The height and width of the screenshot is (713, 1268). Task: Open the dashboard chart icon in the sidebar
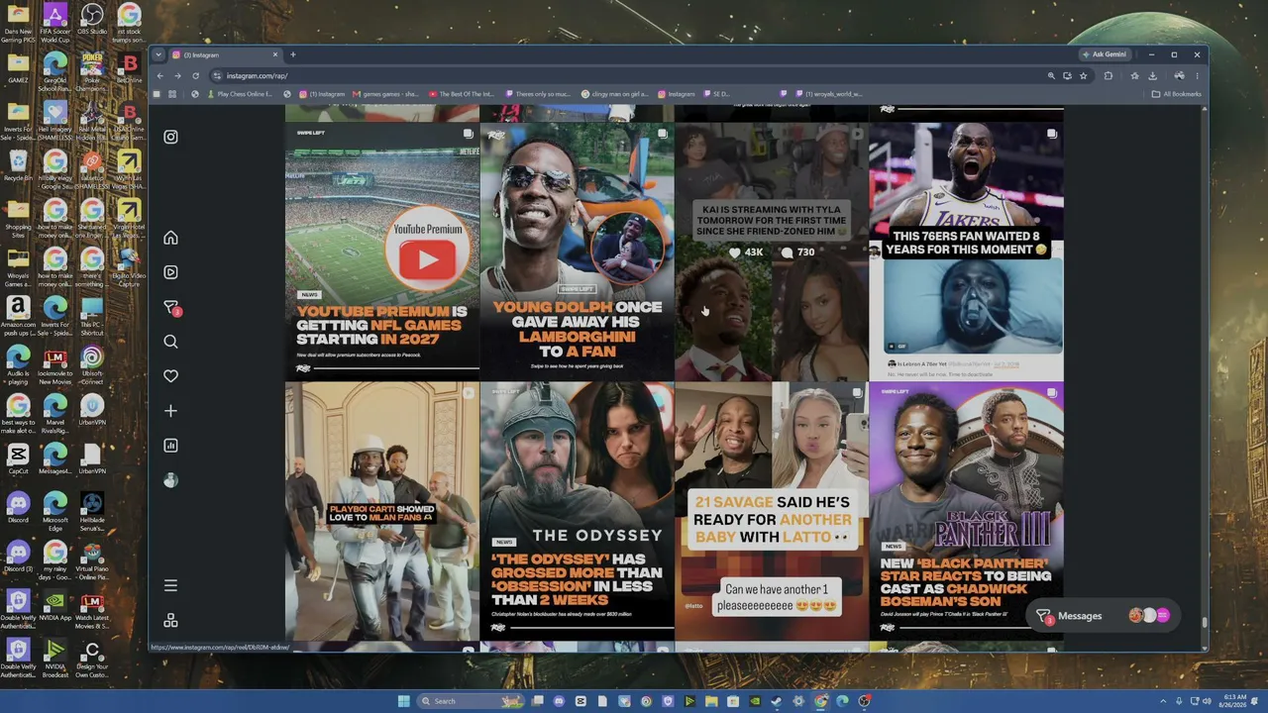[170, 446]
